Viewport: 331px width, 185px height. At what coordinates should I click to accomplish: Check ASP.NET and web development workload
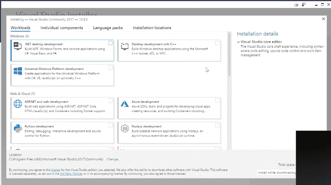[110, 100]
